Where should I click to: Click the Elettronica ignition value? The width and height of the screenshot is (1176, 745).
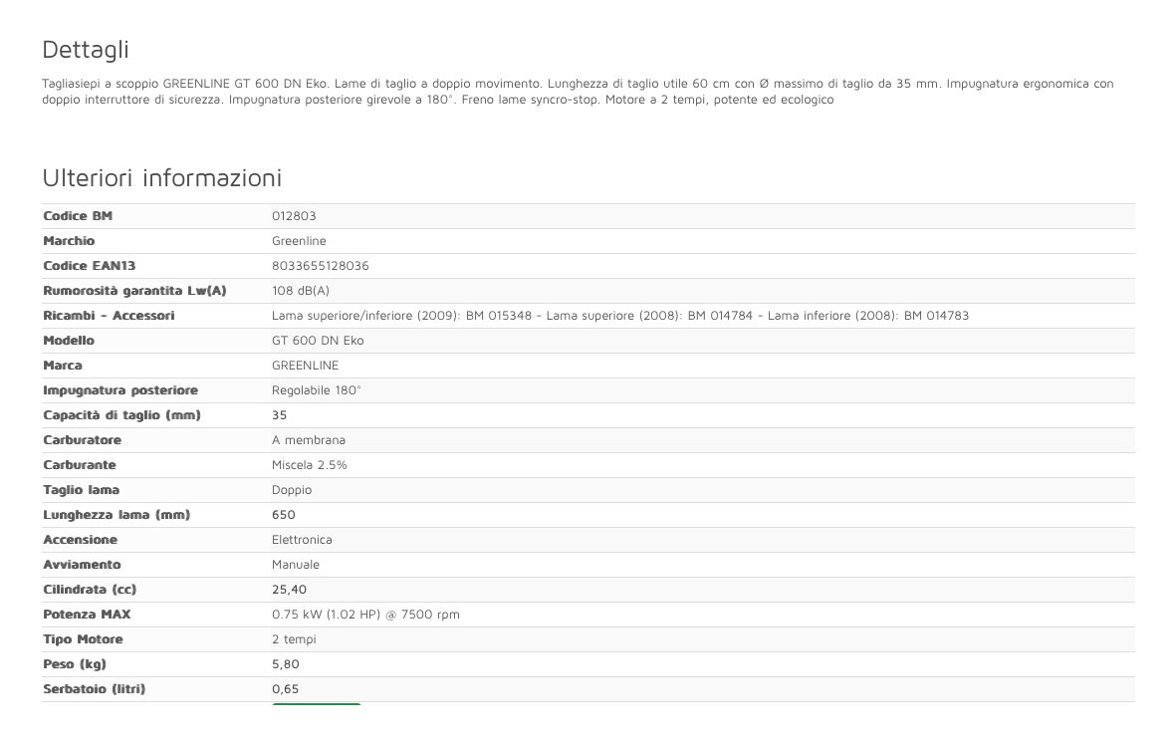(302, 540)
